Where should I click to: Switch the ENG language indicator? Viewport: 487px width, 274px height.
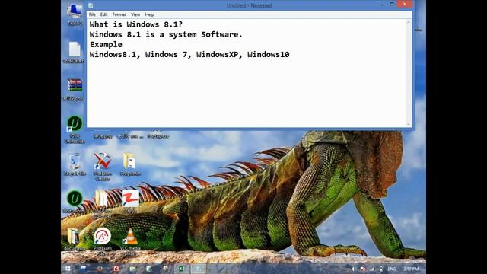(x=391, y=269)
